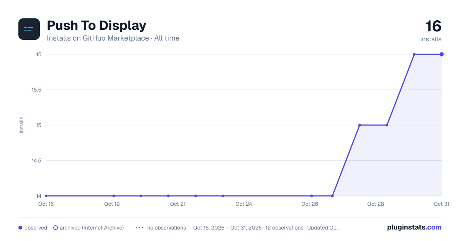The image size is (460, 241).
Task: Click the Push To Display app icon
Action: pyautogui.click(x=29, y=29)
